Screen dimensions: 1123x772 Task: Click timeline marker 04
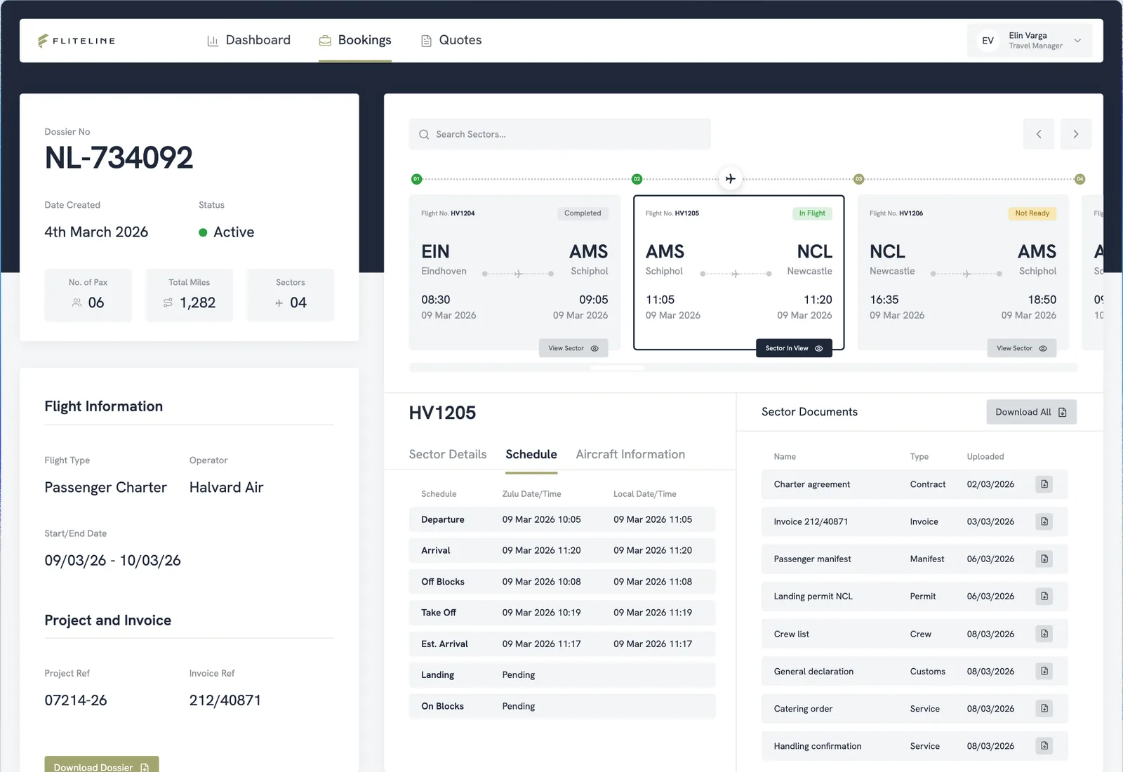click(x=1080, y=179)
